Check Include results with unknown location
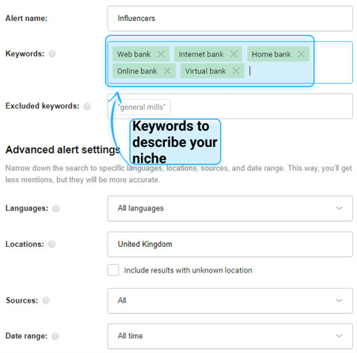The width and height of the screenshot is (357, 353). (113, 270)
